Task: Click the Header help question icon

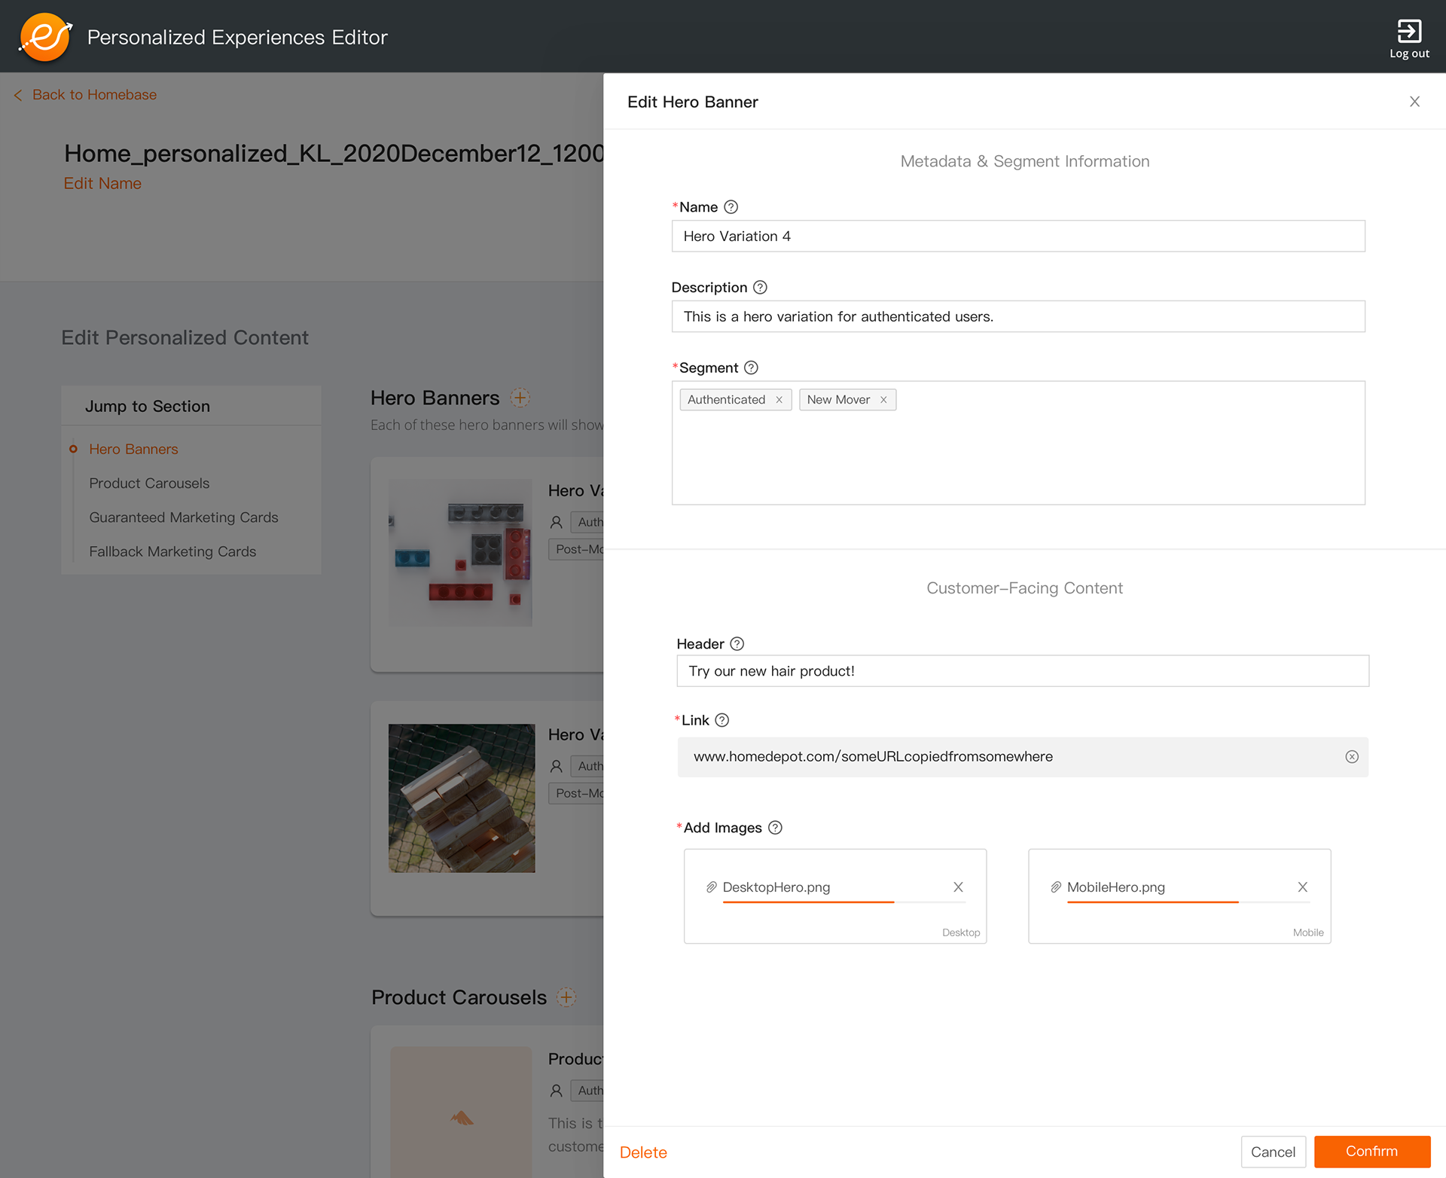Action: 737,644
